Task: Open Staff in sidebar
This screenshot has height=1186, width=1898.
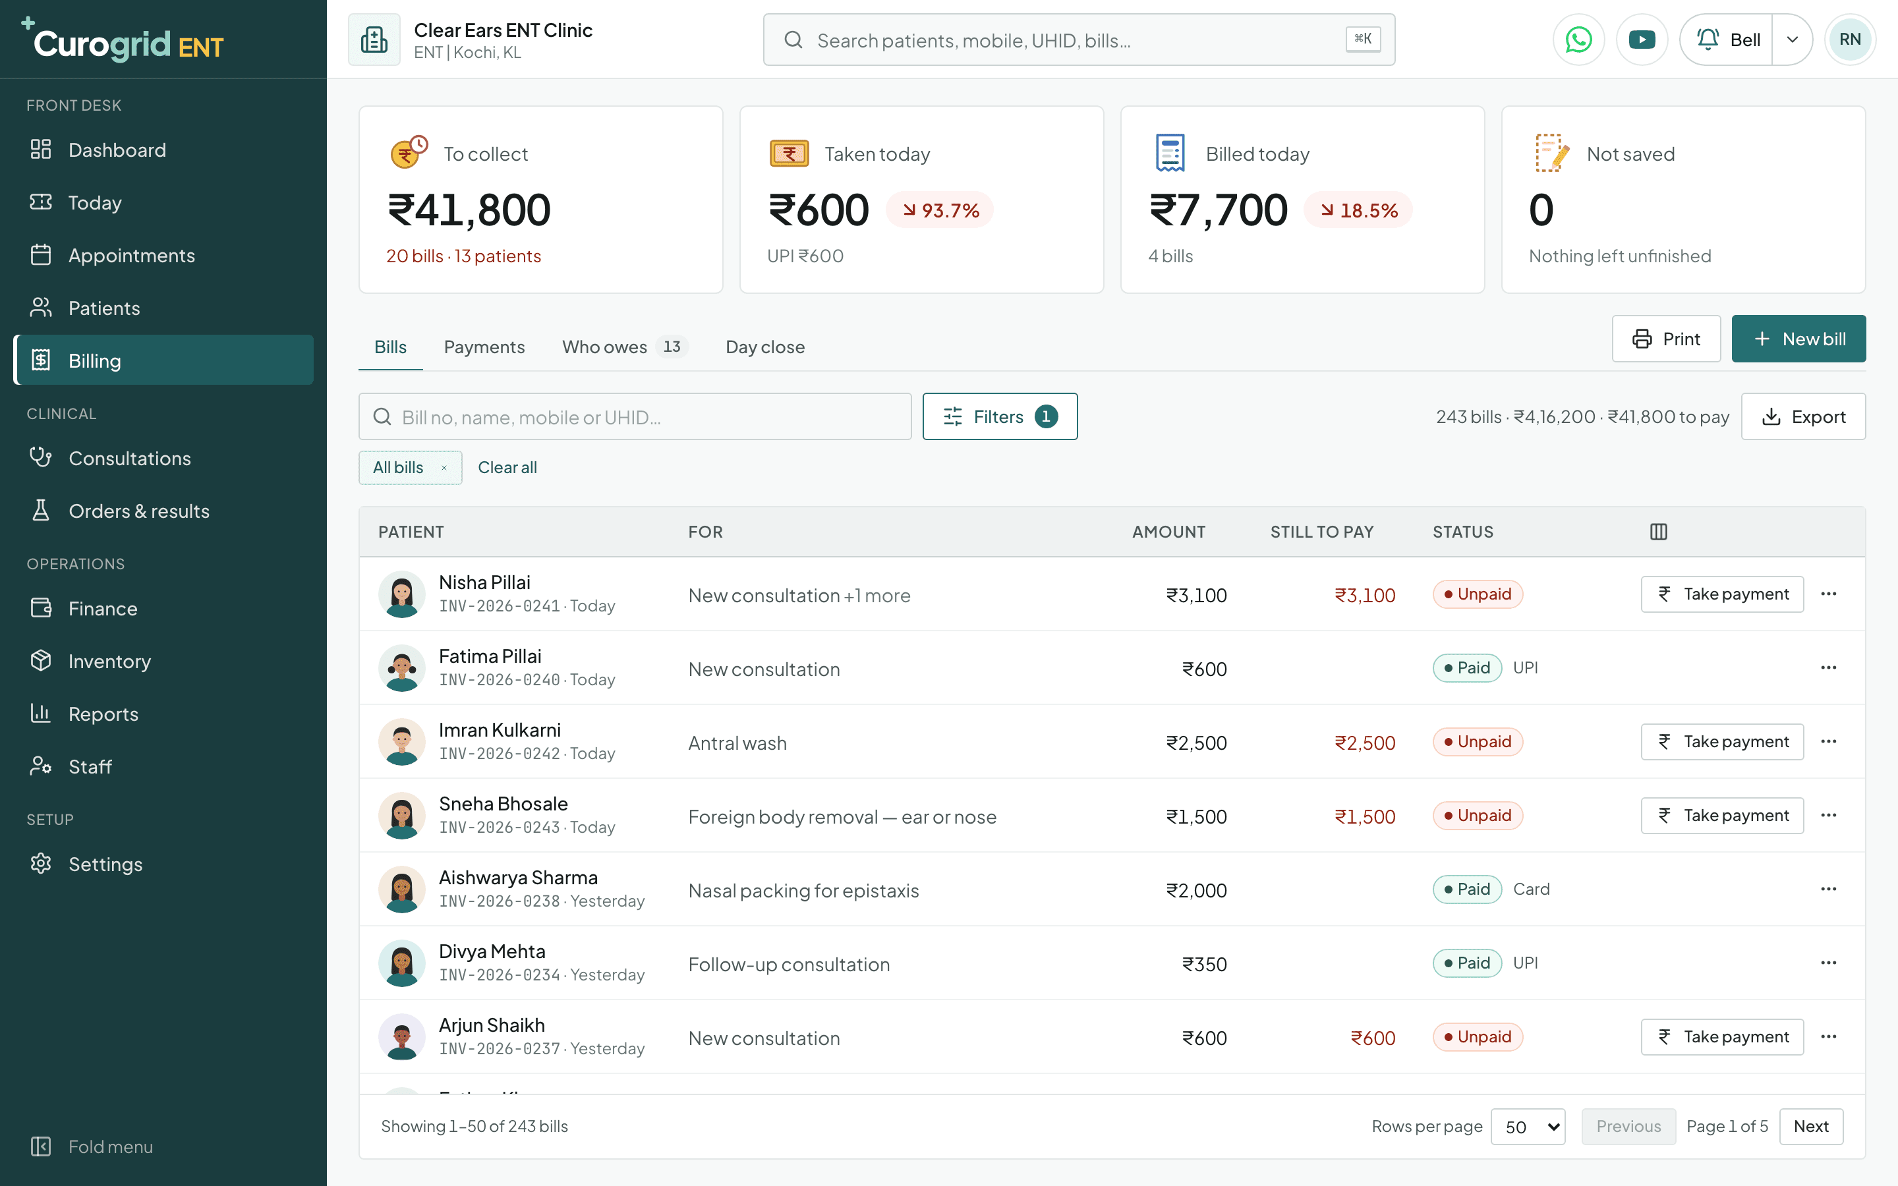Action: point(163,766)
